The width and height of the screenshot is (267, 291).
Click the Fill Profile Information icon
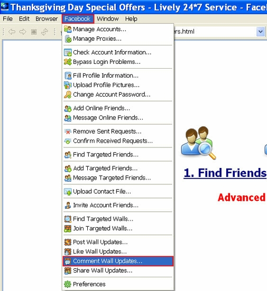[x=68, y=76]
